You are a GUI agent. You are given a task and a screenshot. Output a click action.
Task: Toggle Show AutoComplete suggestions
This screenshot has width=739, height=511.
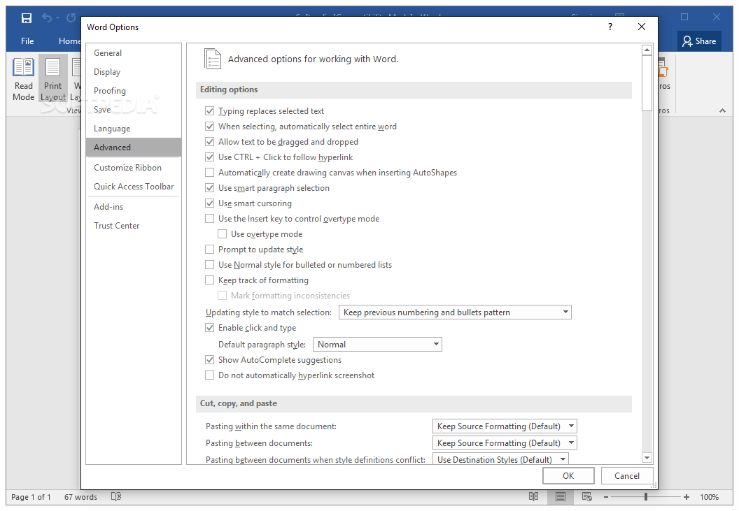tap(210, 360)
